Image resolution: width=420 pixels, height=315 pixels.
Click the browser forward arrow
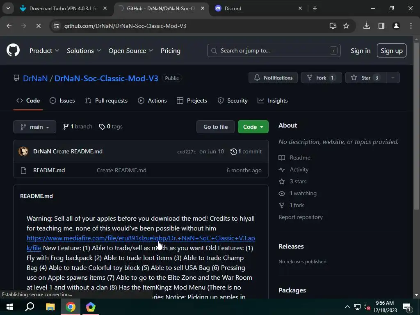click(x=23, y=26)
